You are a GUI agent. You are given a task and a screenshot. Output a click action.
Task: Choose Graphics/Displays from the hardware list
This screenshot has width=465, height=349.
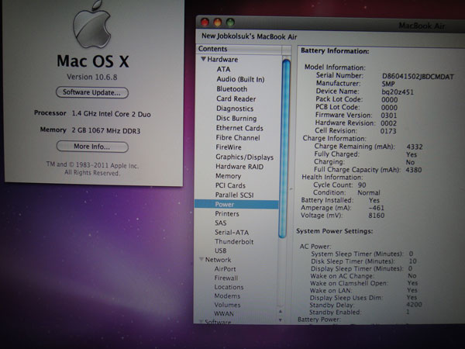[244, 157]
